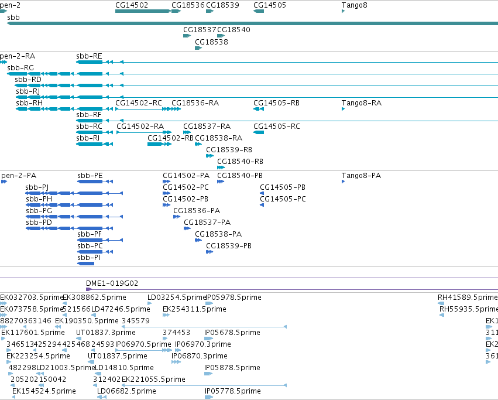Select the CG18539 gene label
Viewport: 498px width, 400px height.
point(222,5)
